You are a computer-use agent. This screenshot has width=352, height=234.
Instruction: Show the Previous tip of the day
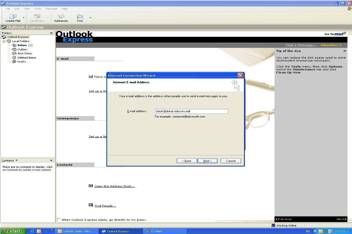283,219
